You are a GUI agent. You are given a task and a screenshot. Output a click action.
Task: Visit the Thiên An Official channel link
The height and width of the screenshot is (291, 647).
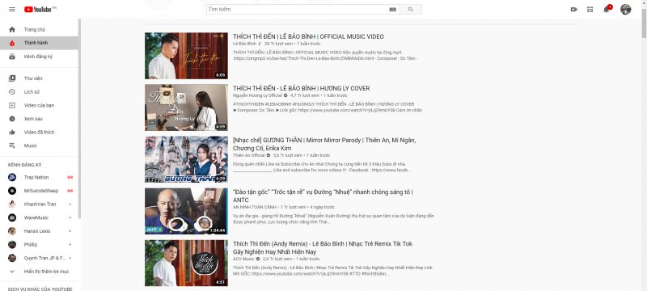[249, 155]
